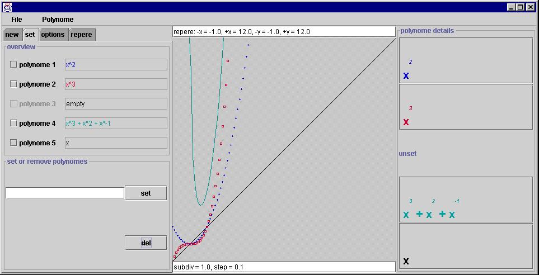Switch to the new tab
Screen dimensions: 539x275
tap(12, 35)
